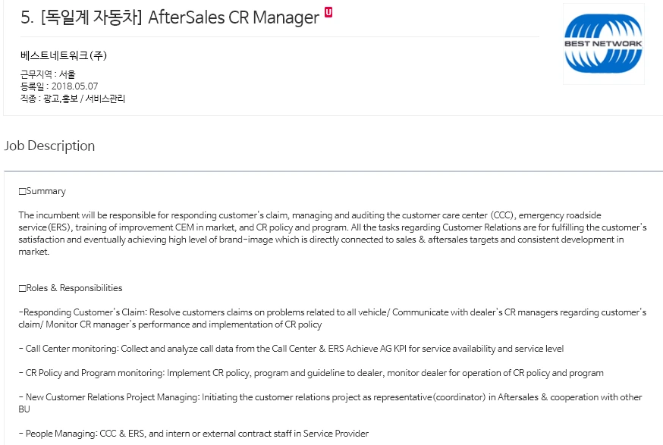Open the AfterSales CR Manager title

[234, 17]
